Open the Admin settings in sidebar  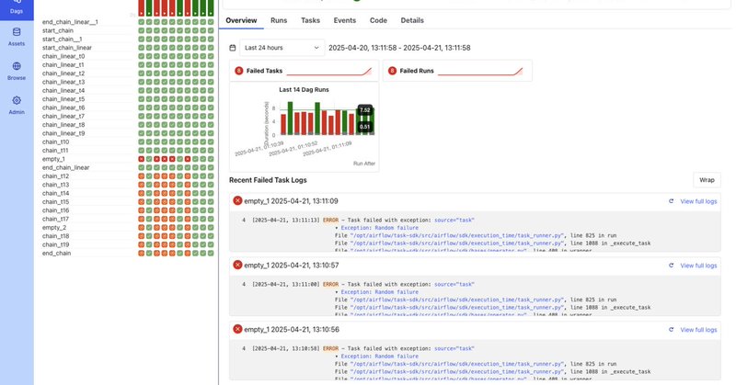(17, 105)
